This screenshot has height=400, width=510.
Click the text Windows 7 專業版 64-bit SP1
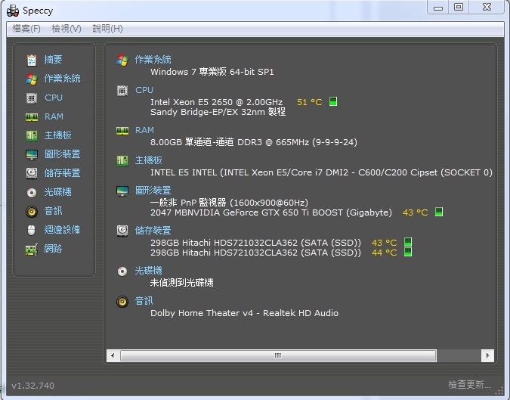pyautogui.click(x=212, y=72)
